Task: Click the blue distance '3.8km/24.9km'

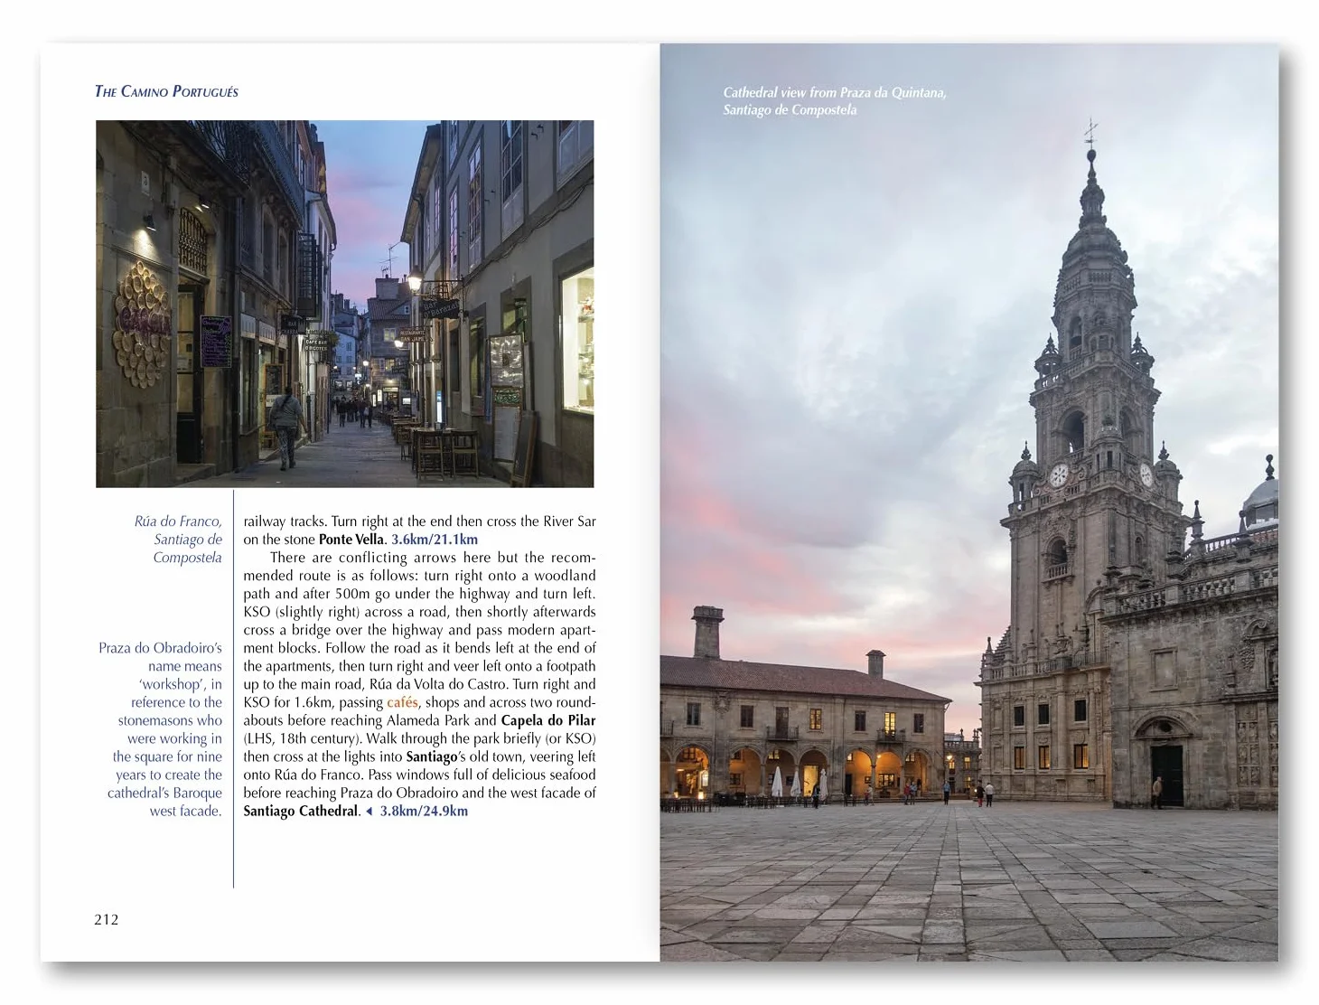Action: pyautogui.click(x=424, y=811)
